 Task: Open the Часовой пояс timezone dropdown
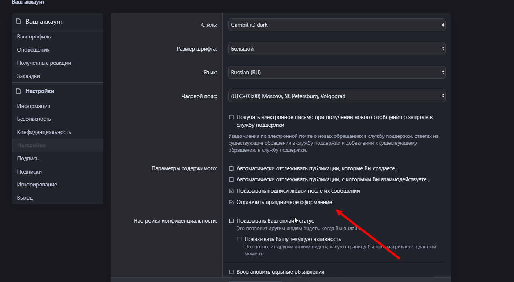coord(337,96)
